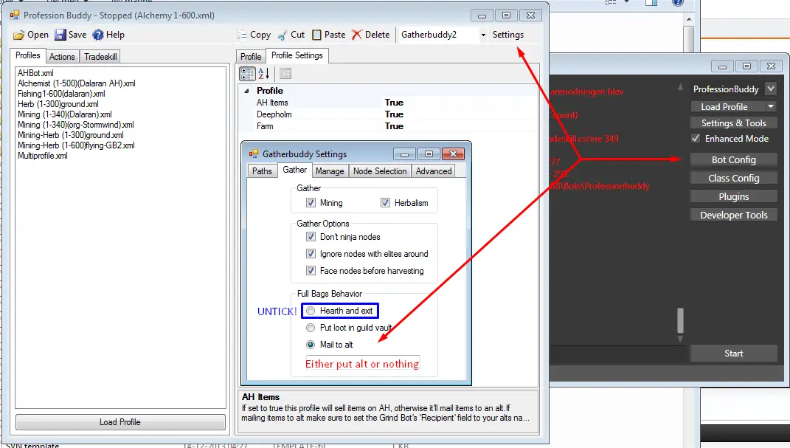Screen dimensions: 790x448
Task: Click the log scroll up arrow in bot window
Action: 680,87
